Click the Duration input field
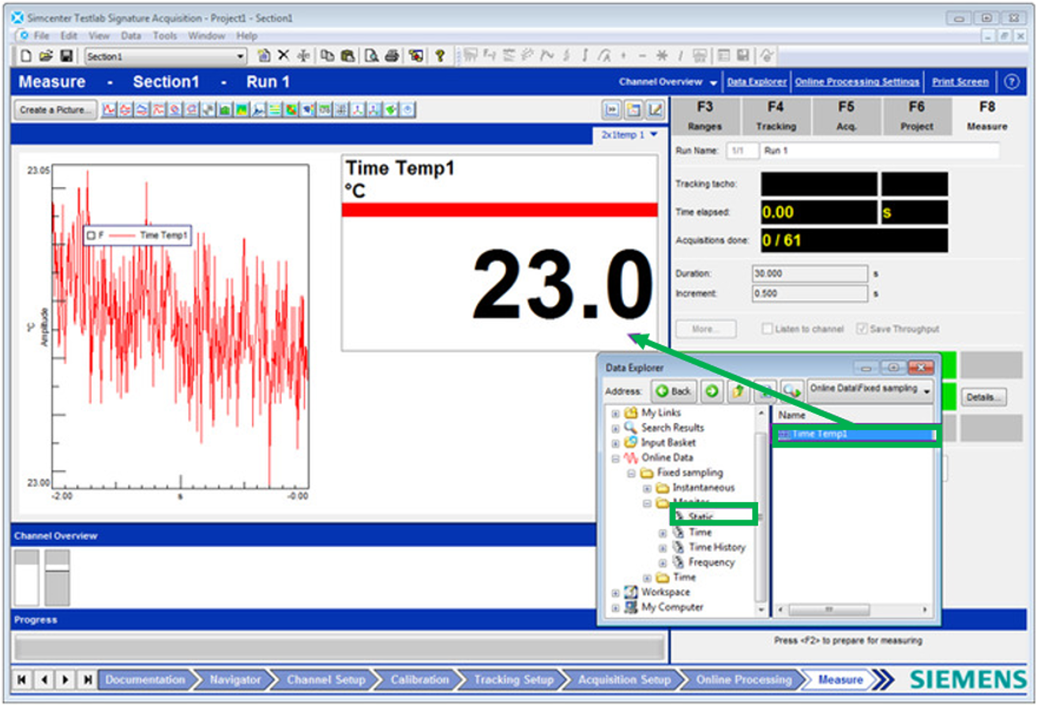The image size is (1037, 705). click(x=810, y=274)
